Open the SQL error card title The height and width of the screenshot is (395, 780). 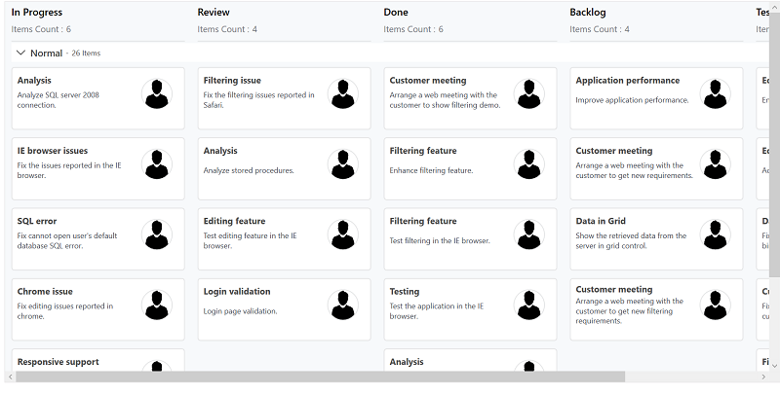[37, 221]
